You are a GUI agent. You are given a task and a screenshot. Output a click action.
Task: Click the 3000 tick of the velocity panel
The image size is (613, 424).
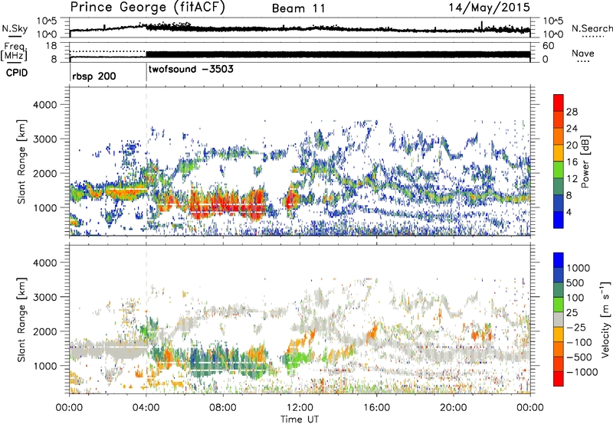click(44, 297)
